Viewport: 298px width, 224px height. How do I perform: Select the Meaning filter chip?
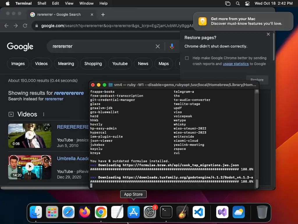(x=66, y=64)
